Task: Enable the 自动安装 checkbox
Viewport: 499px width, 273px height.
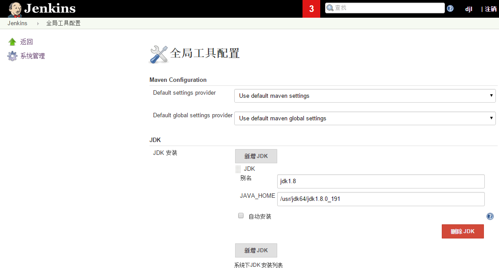Action: pyautogui.click(x=241, y=215)
